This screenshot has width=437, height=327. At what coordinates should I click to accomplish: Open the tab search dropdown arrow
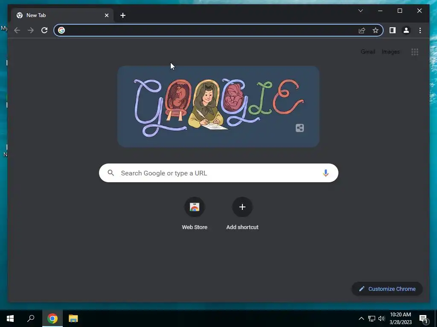coord(360,11)
